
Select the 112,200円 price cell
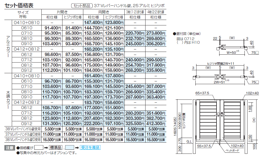52,70
